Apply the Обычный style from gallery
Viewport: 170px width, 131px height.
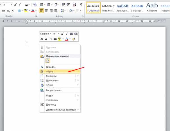pos(93,8)
